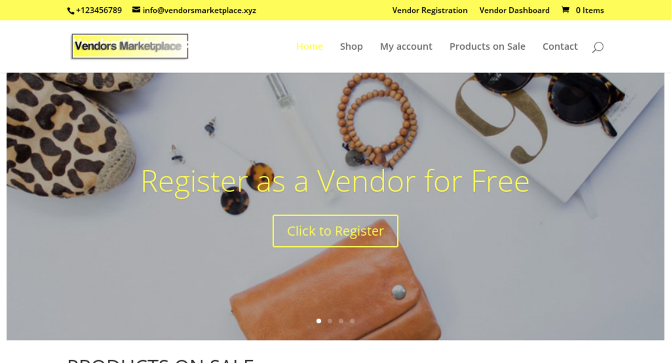Open the Shop menu item
The width and height of the screenshot is (671, 363).
pyautogui.click(x=351, y=46)
